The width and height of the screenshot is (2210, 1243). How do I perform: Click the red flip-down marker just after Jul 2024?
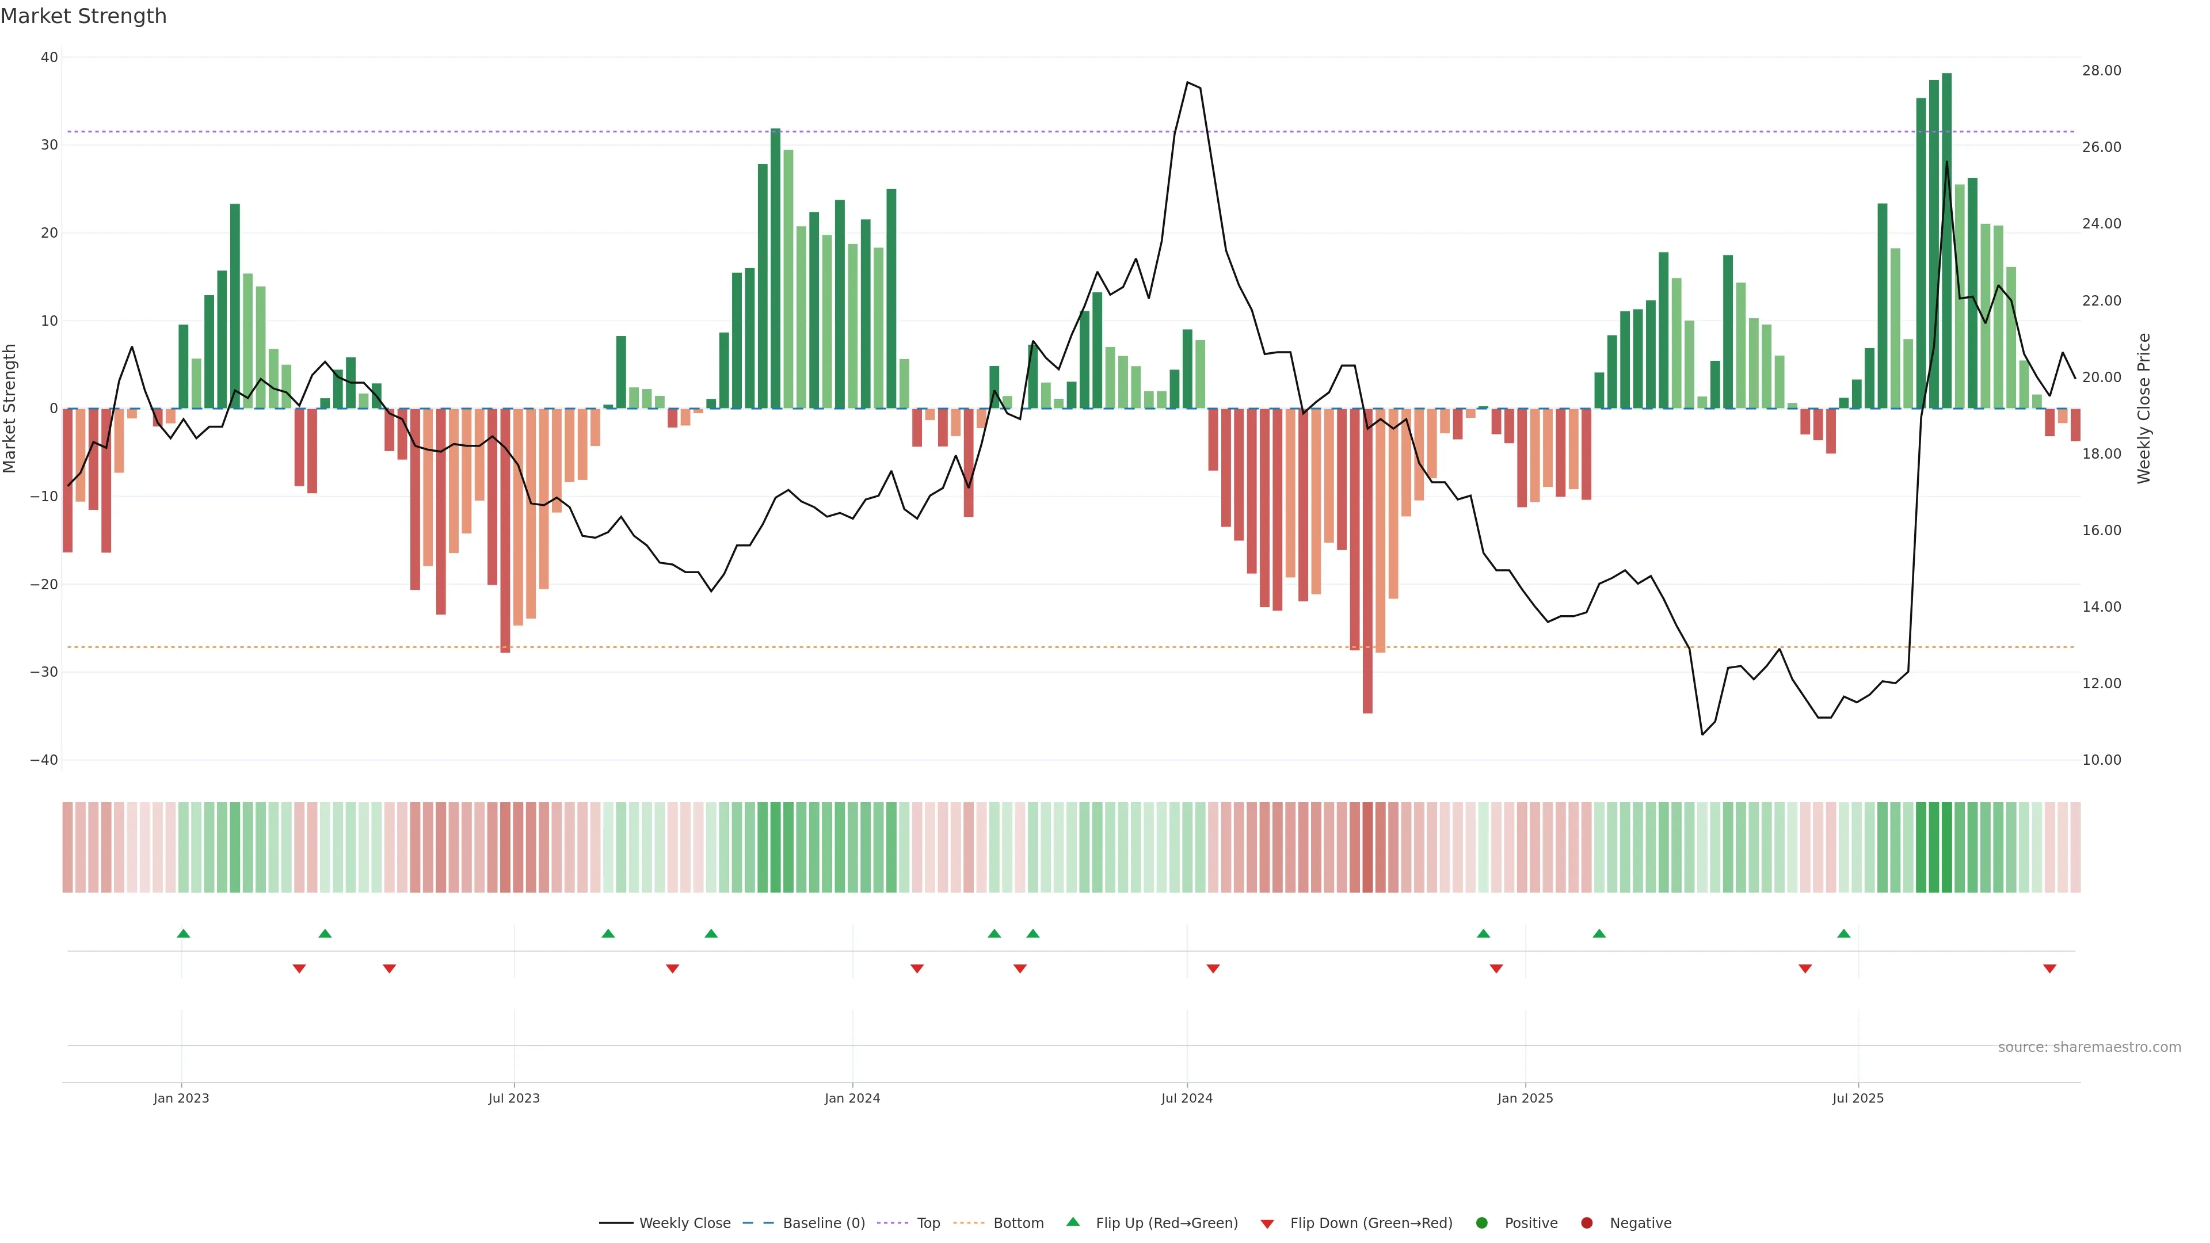point(1213,969)
